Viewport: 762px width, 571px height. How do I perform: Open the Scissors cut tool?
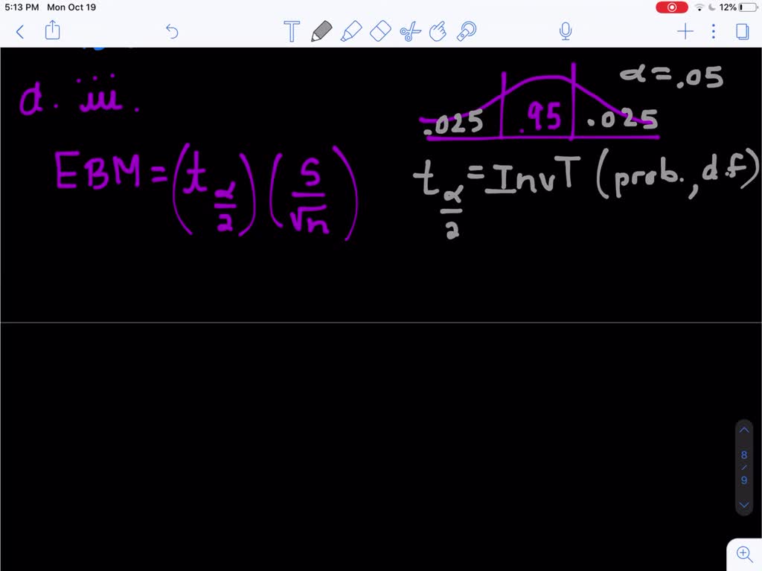pos(410,31)
